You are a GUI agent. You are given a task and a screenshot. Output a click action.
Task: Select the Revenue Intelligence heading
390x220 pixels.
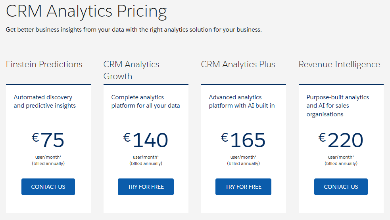339,64
